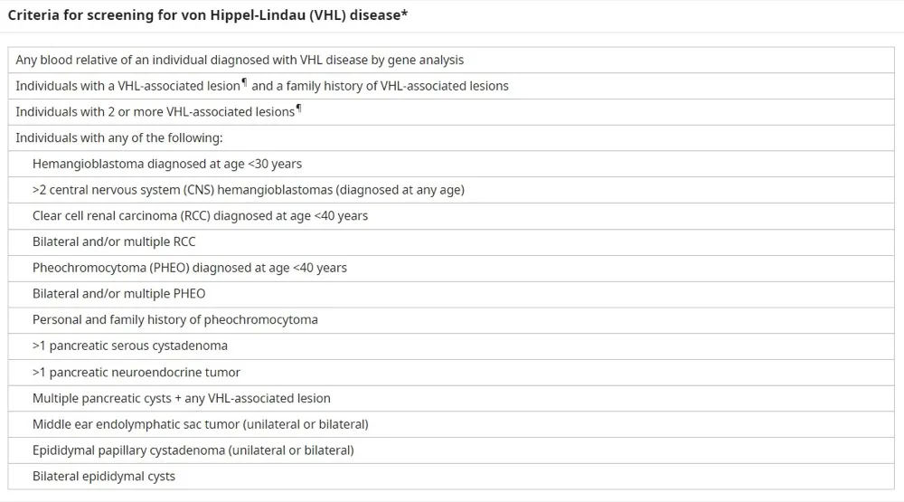Click the 'Bilateral epididymal cysts' row
The image size is (904, 502).
tap(104, 476)
